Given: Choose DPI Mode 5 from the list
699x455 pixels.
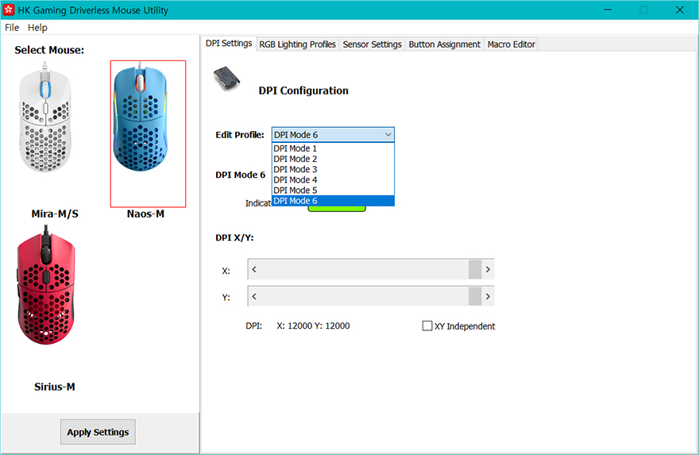Looking at the screenshot, I should click(x=333, y=191).
